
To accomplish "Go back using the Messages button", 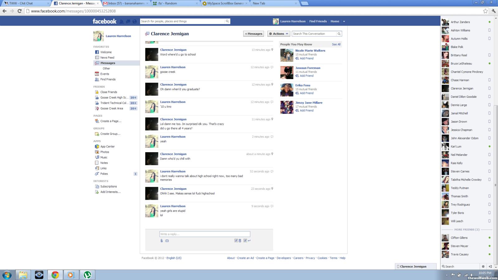I will [254, 34].
